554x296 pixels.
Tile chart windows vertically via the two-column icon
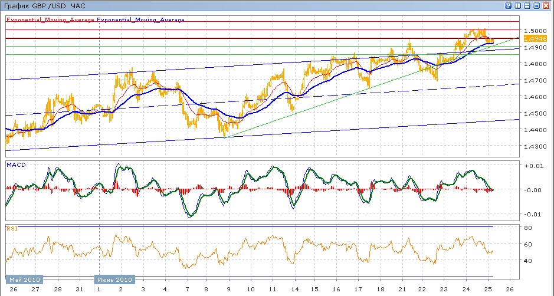click(518, 6)
